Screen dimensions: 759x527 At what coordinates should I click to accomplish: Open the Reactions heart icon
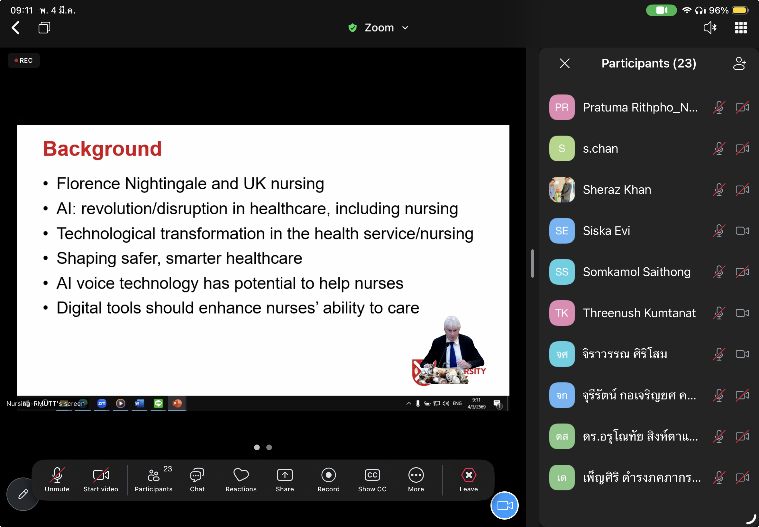coord(241,479)
